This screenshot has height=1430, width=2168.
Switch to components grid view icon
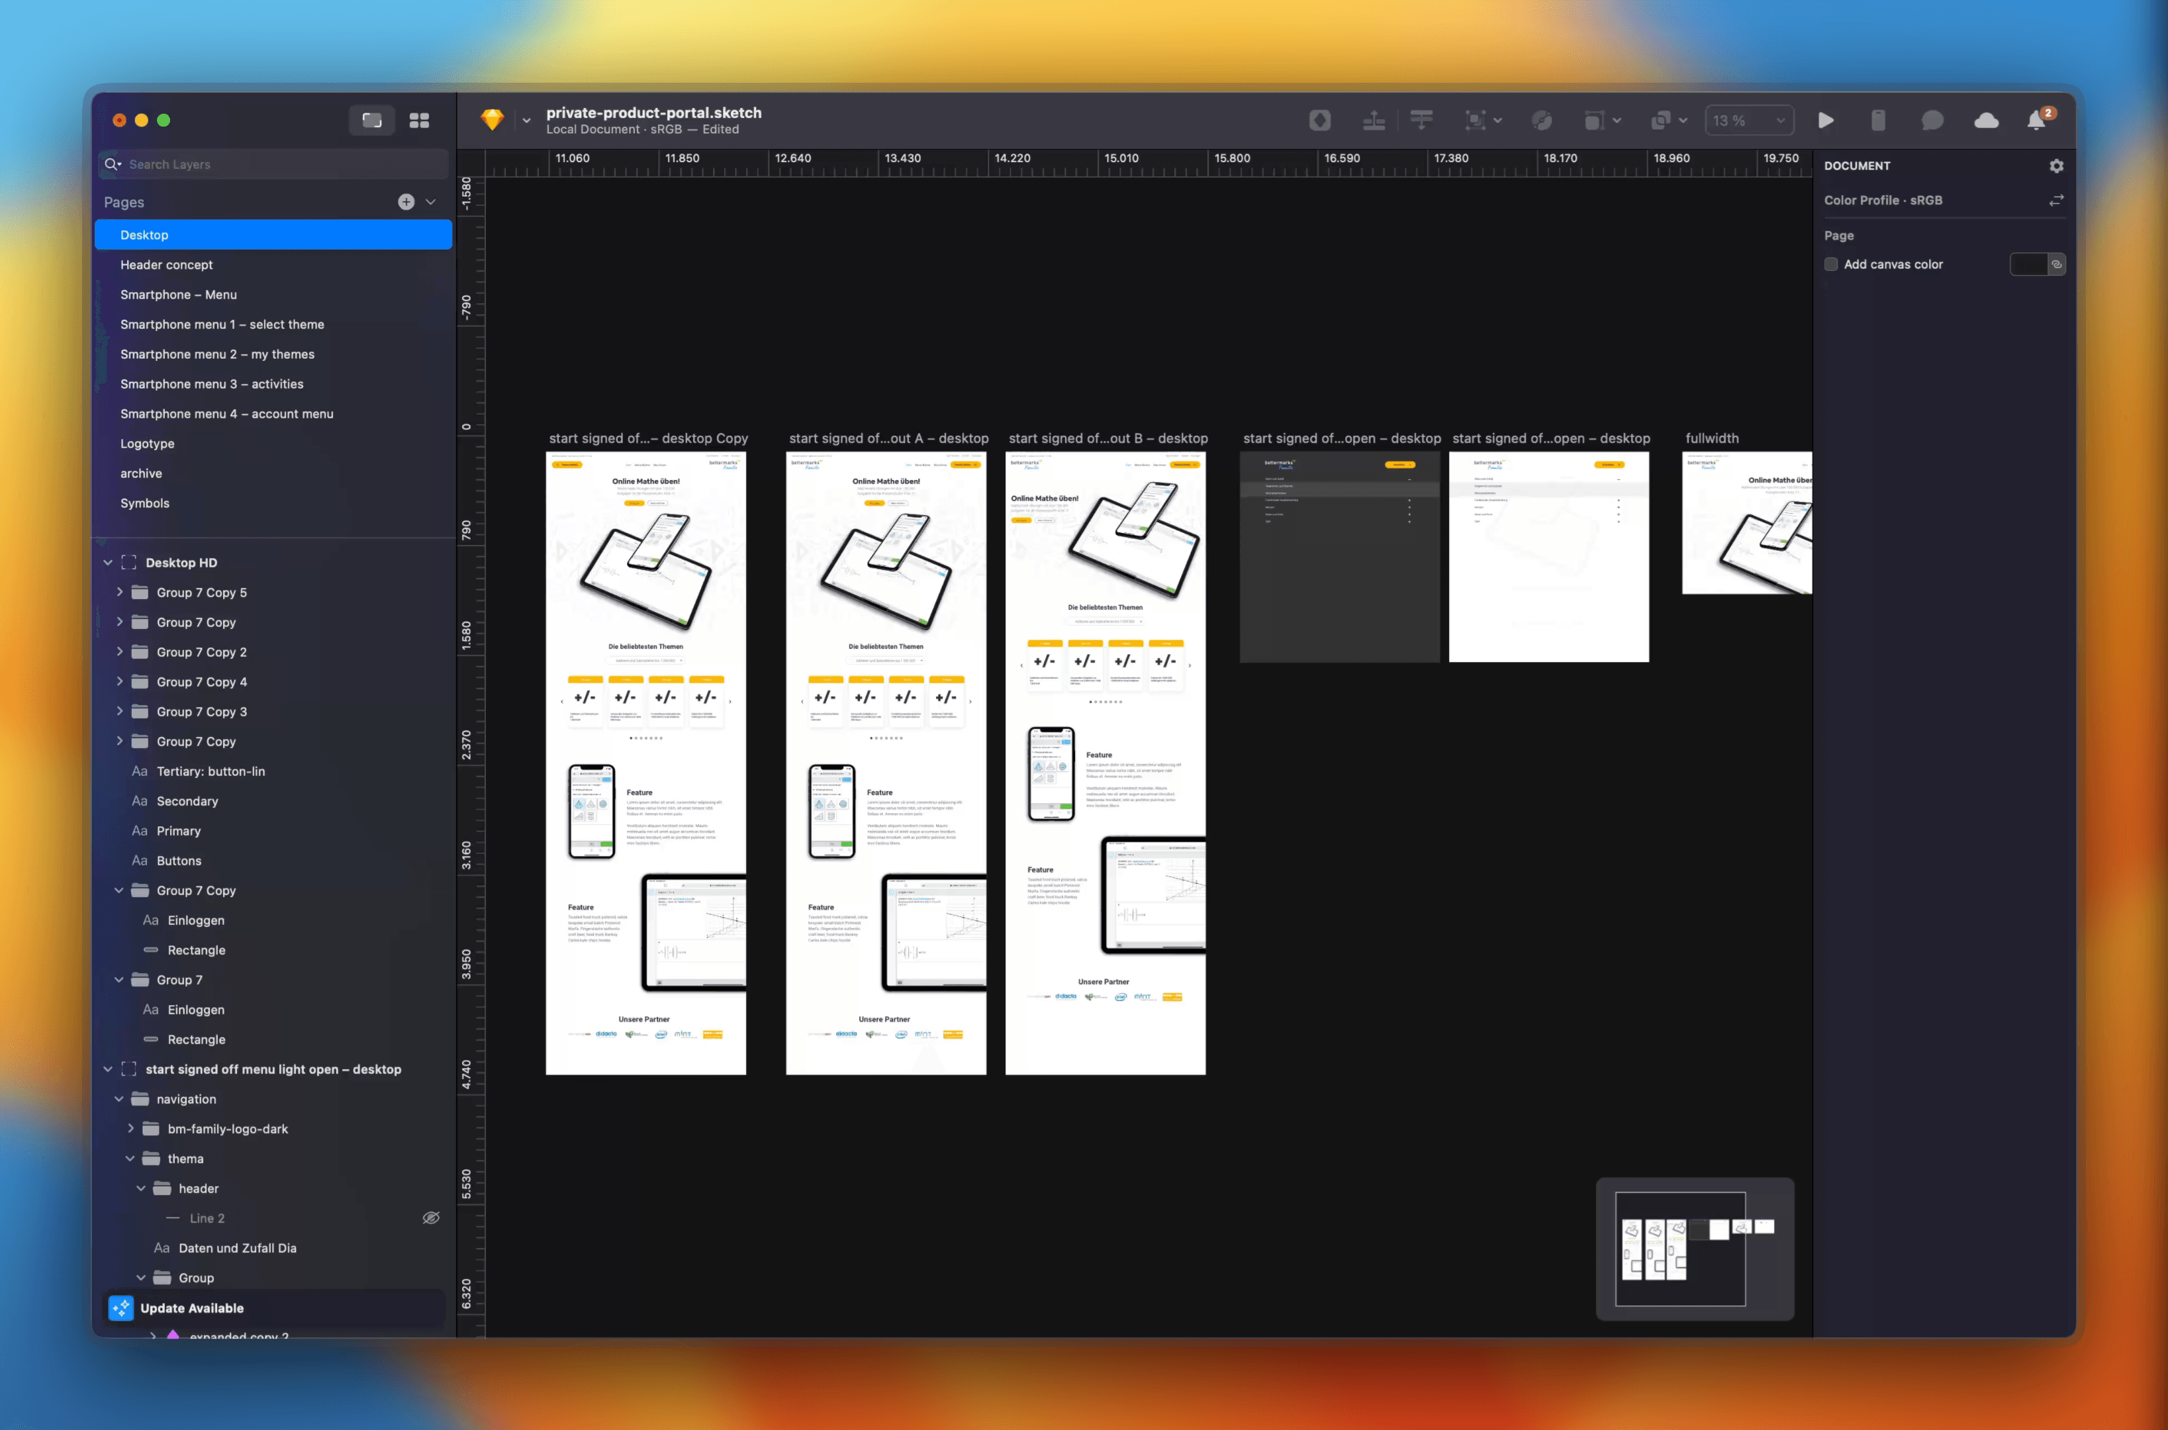tap(420, 120)
